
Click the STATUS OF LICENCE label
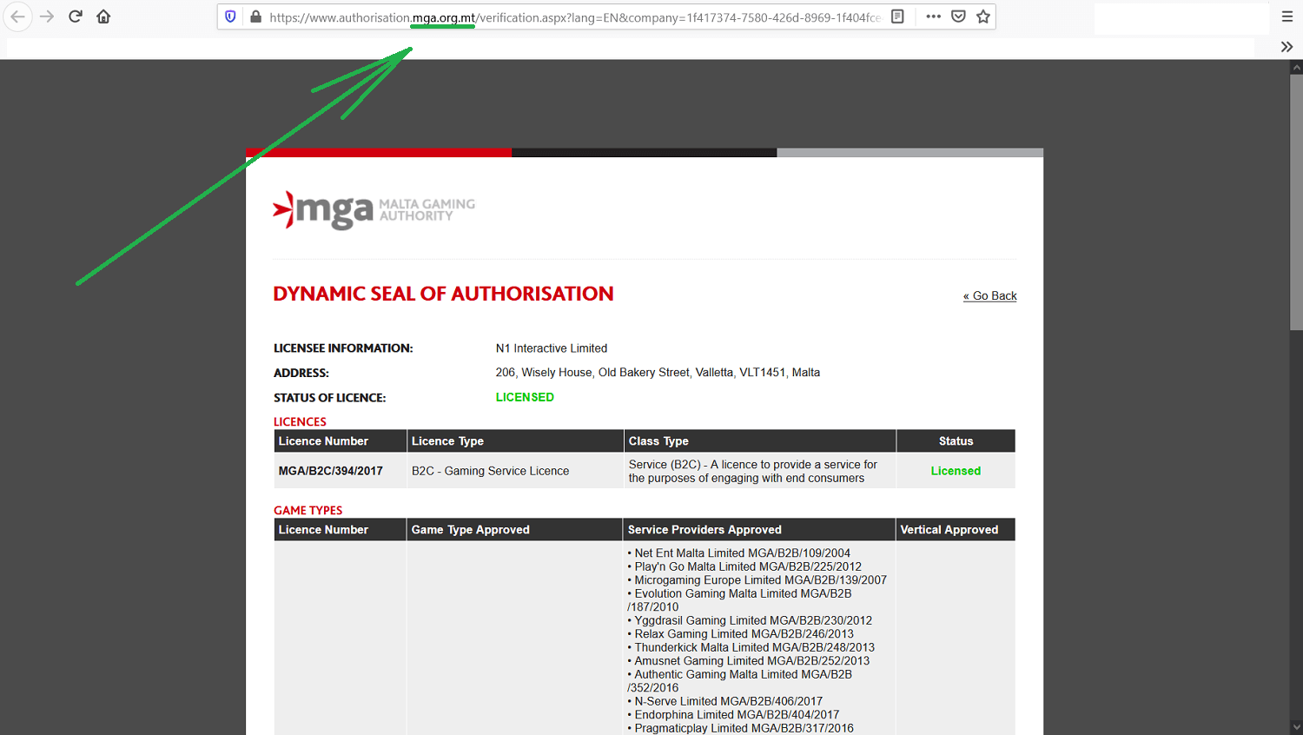[x=329, y=398]
